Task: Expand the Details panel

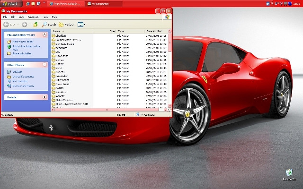Action: click(x=45, y=97)
